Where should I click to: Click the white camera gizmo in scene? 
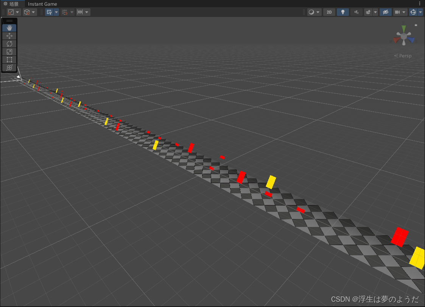point(19,77)
